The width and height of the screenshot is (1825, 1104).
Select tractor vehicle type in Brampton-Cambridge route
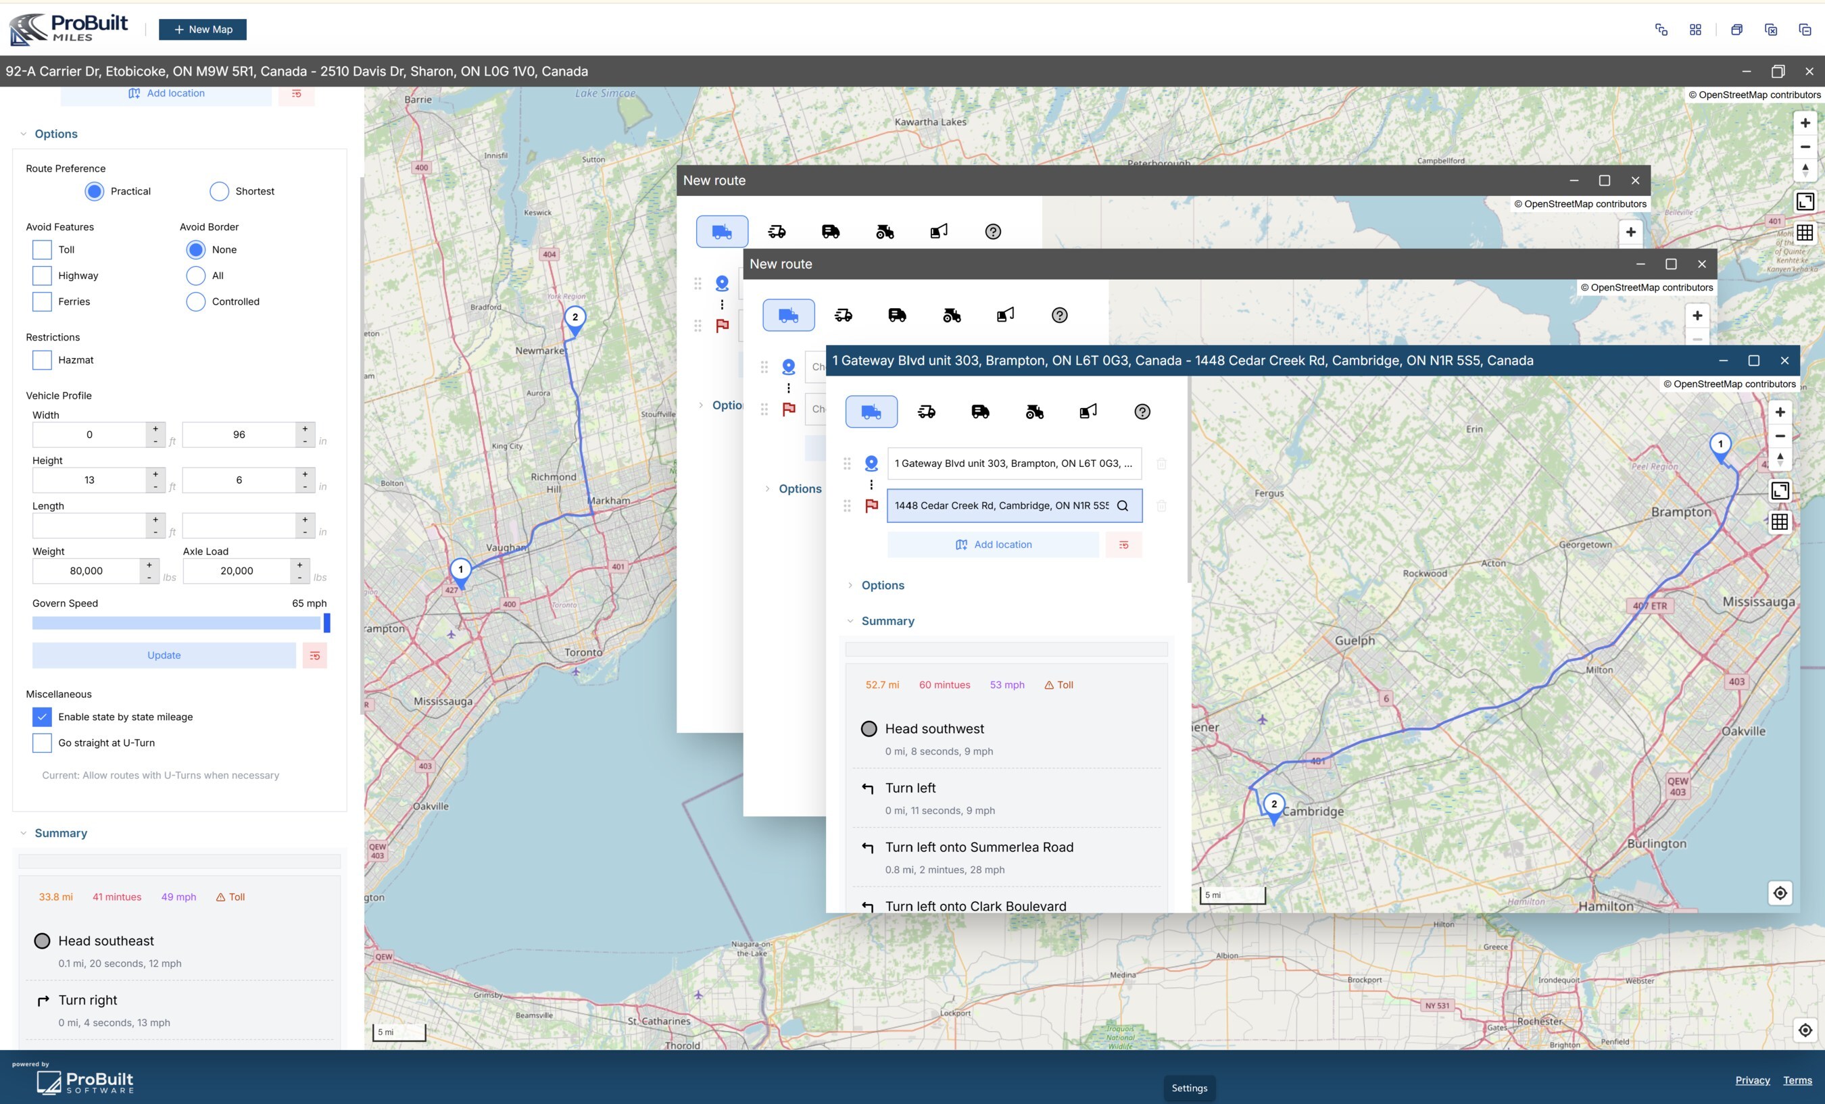(1034, 411)
